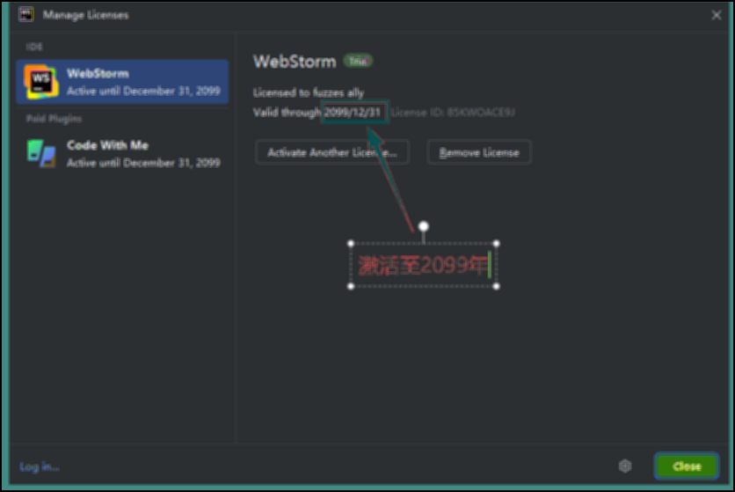This screenshot has height=492, width=735.
Task: Click the Code With Me plugin icon
Action: click(41, 153)
